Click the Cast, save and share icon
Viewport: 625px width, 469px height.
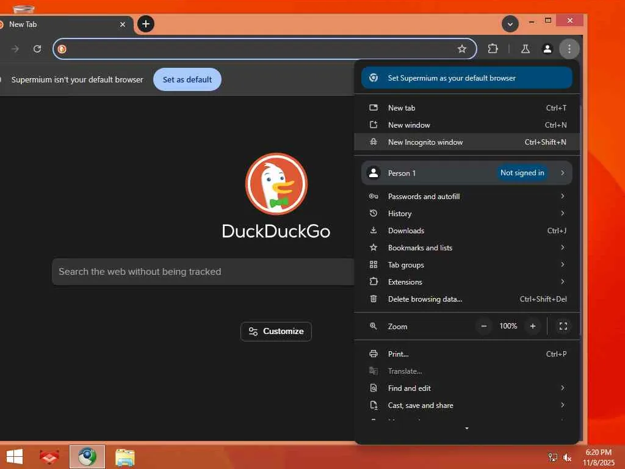(x=374, y=405)
